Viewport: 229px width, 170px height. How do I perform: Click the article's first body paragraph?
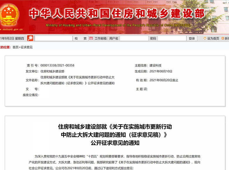(114, 162)
